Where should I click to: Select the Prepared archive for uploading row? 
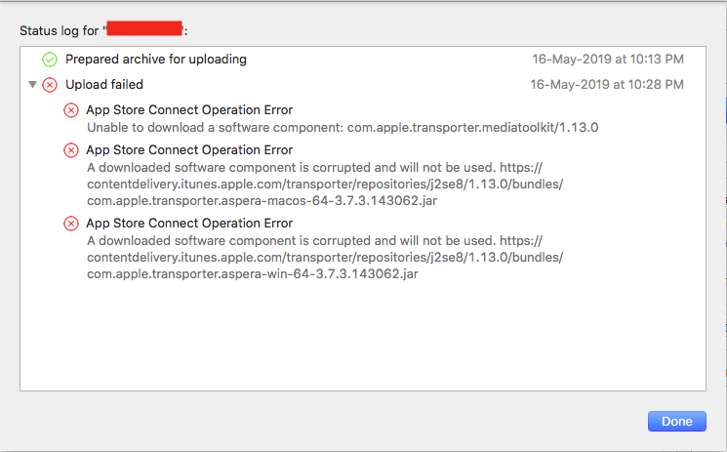pyautogui.click(x=156, y=60)
